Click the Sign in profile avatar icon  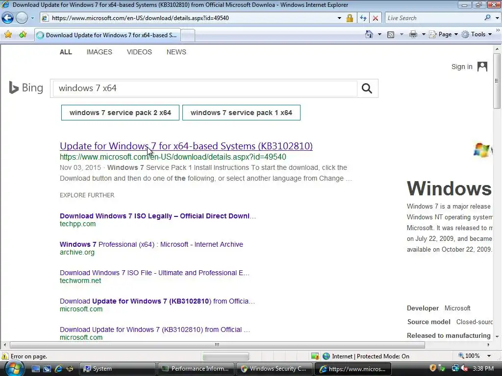[x=482, y=67]
